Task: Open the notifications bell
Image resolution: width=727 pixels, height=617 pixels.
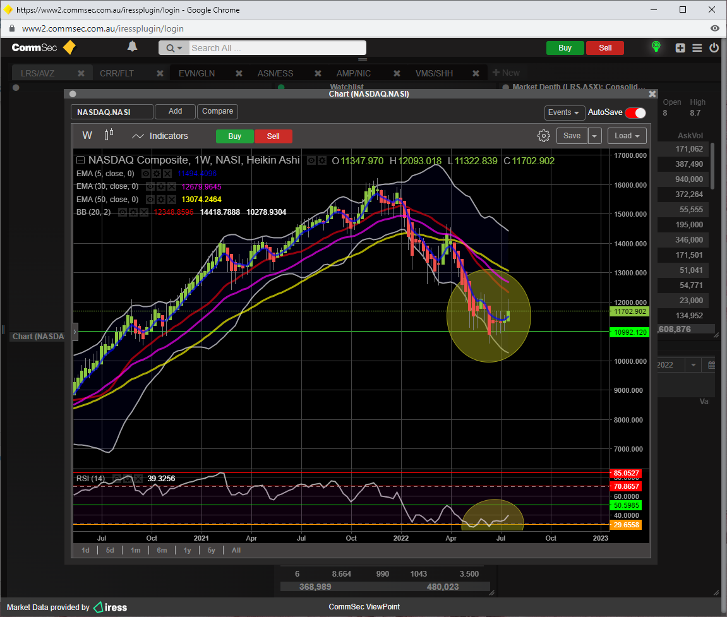Action: click(x=132, y=46)
